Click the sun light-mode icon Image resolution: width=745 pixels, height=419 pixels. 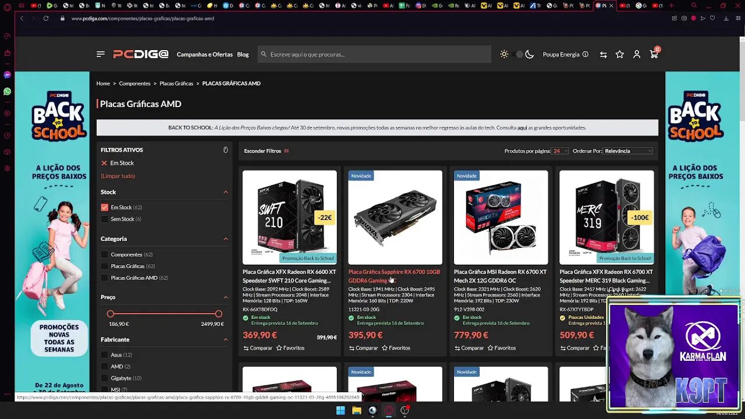point(504,54)
